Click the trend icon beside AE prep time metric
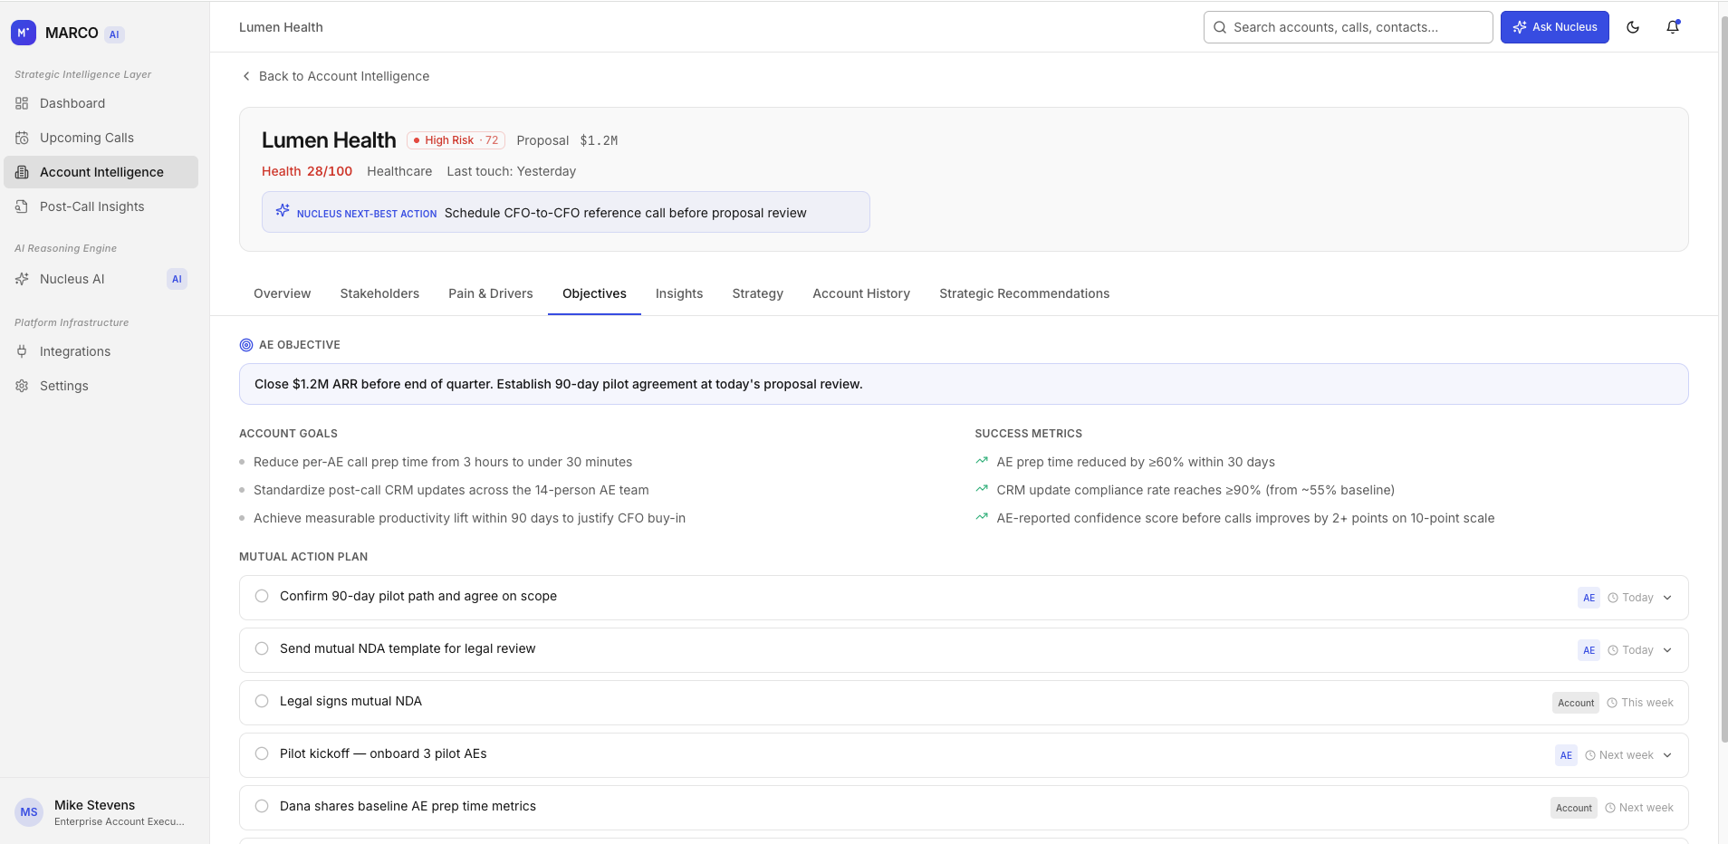 982,461
